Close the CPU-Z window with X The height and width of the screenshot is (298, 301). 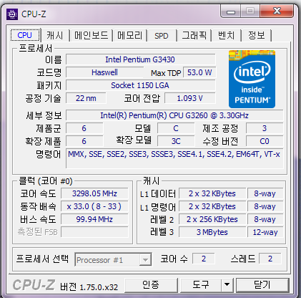click(277, 11)
